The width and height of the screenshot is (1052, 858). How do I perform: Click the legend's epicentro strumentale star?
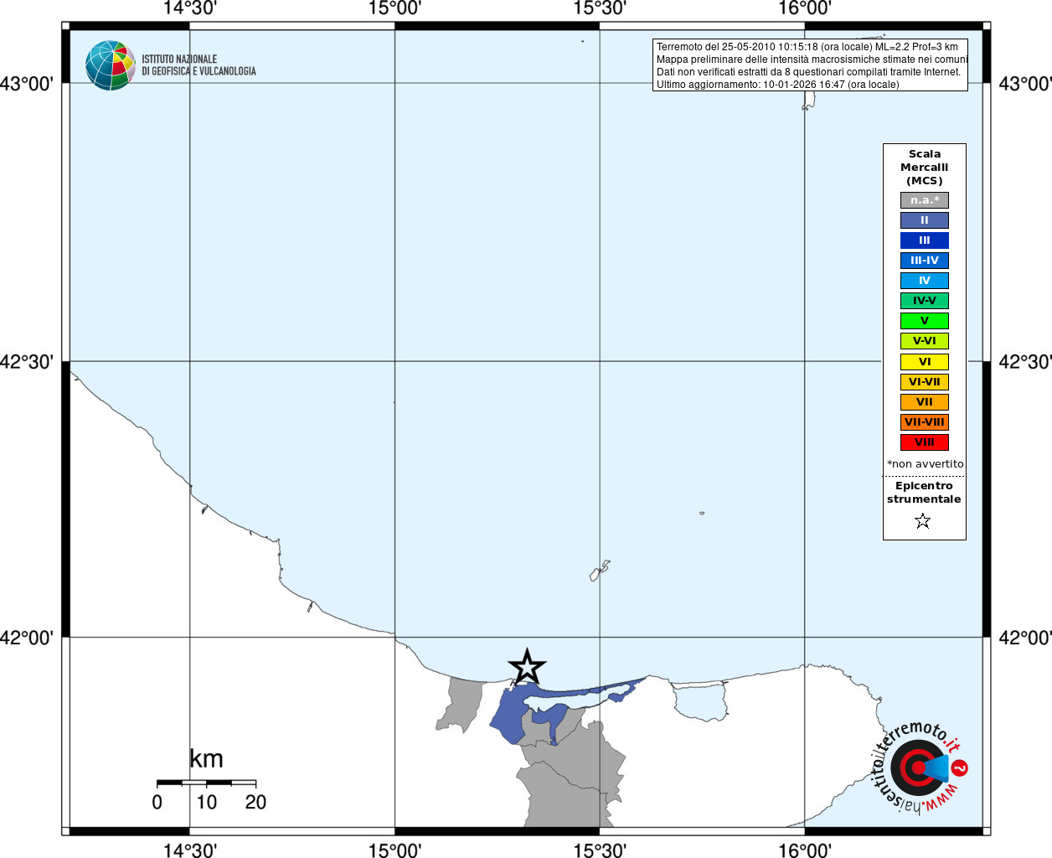923,521
